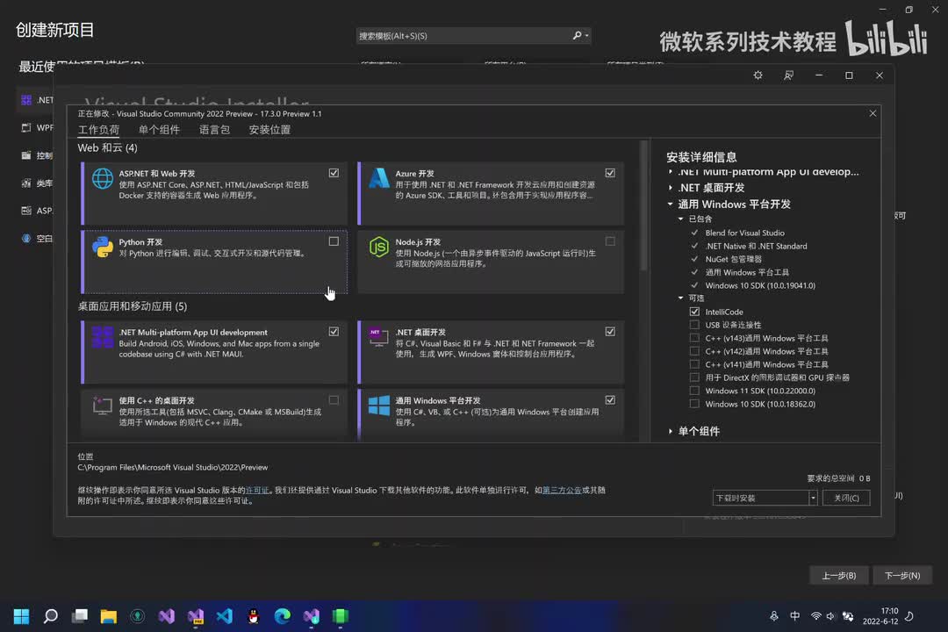Uncheck .NET Multi-platform App UI development

(x=334, y=332)
